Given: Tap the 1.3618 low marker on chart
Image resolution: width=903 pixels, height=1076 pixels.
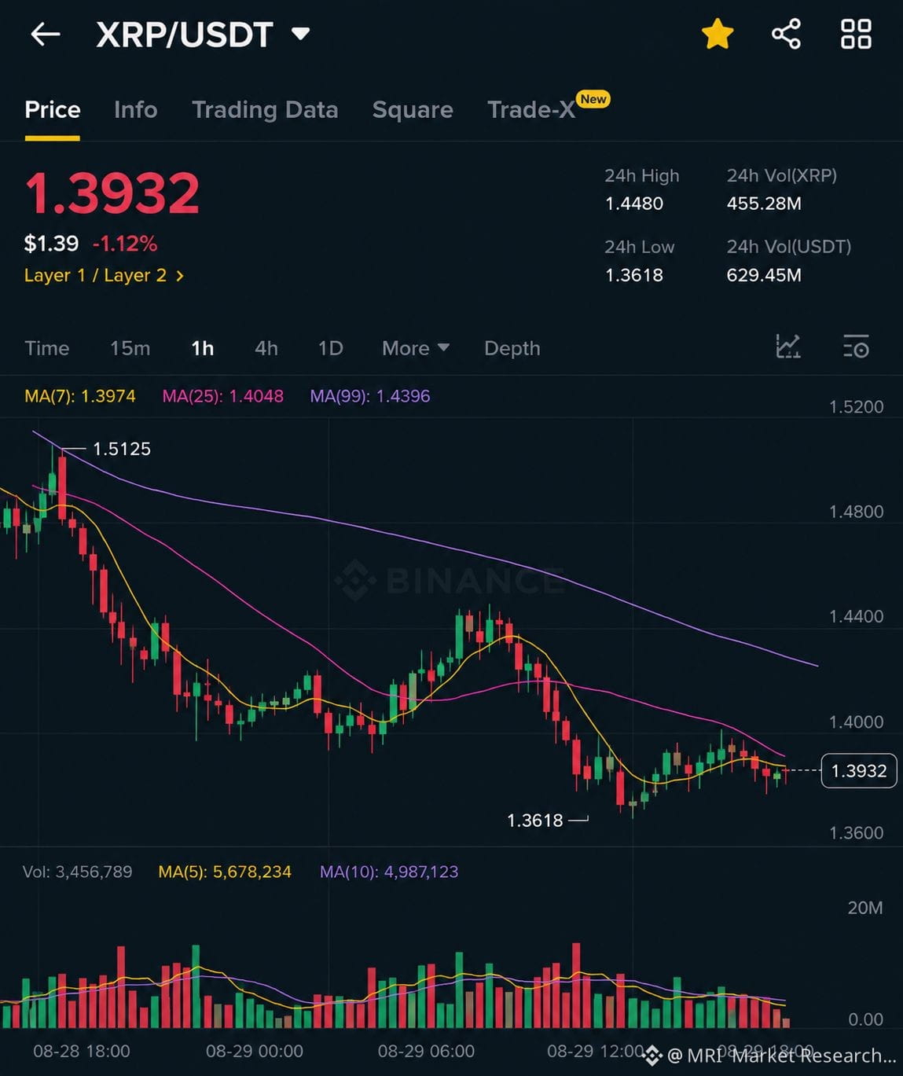Looking at the screenshot, I should 535,821.
